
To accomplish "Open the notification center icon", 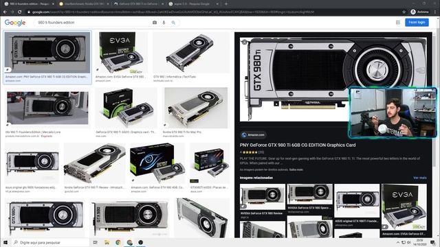I will click(433, 242).
